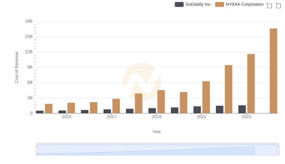Click the GoDaddy bar for 2023
Viewport: 285px width, 164px height.
(242, 109)
